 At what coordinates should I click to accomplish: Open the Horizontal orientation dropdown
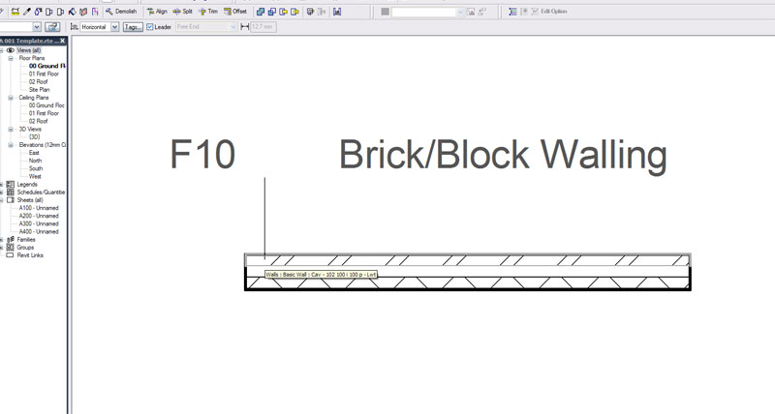114,27
